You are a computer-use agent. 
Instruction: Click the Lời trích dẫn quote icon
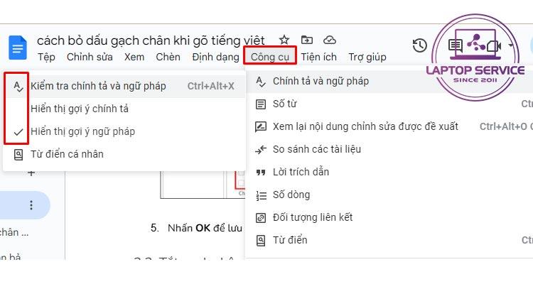pyautogui.click(x=261, y=172)
